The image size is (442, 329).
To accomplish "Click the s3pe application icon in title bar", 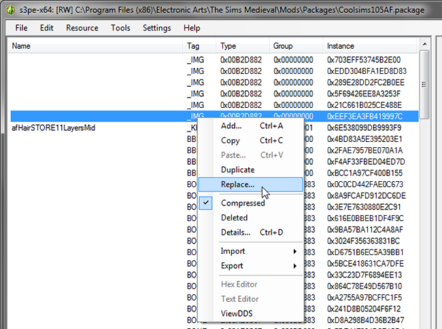I will (9, 8).
